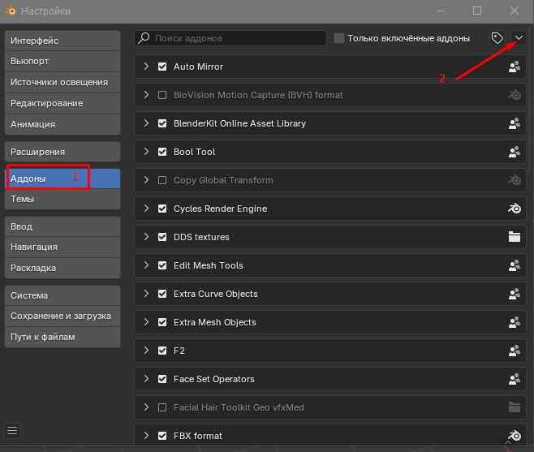The width and height of the screenshot is (534, 452).
Task: Expand Extra Curve Objects addon details
Action: click(x=146, y=294)
